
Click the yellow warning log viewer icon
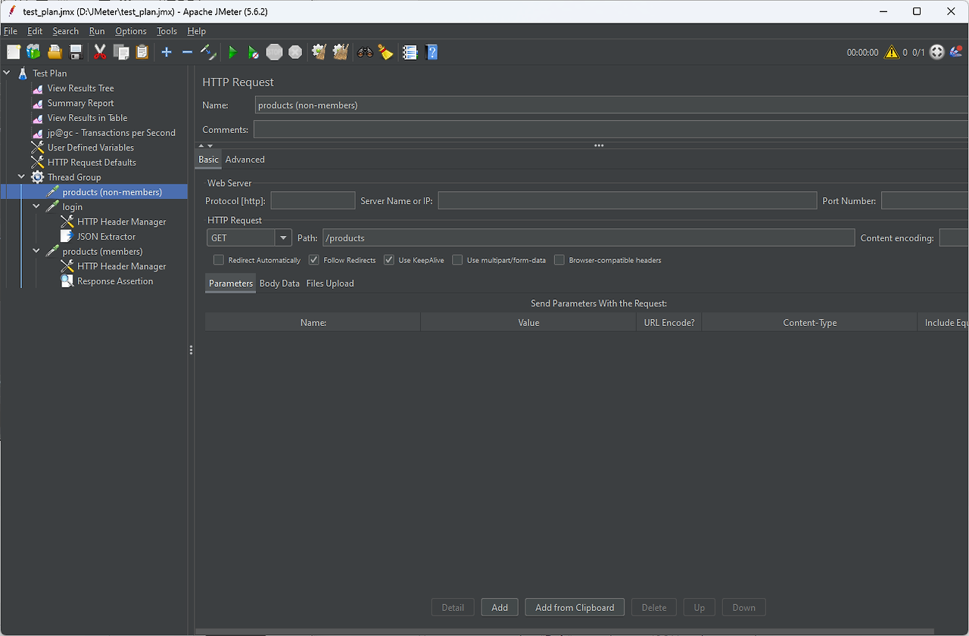[892, 52]
